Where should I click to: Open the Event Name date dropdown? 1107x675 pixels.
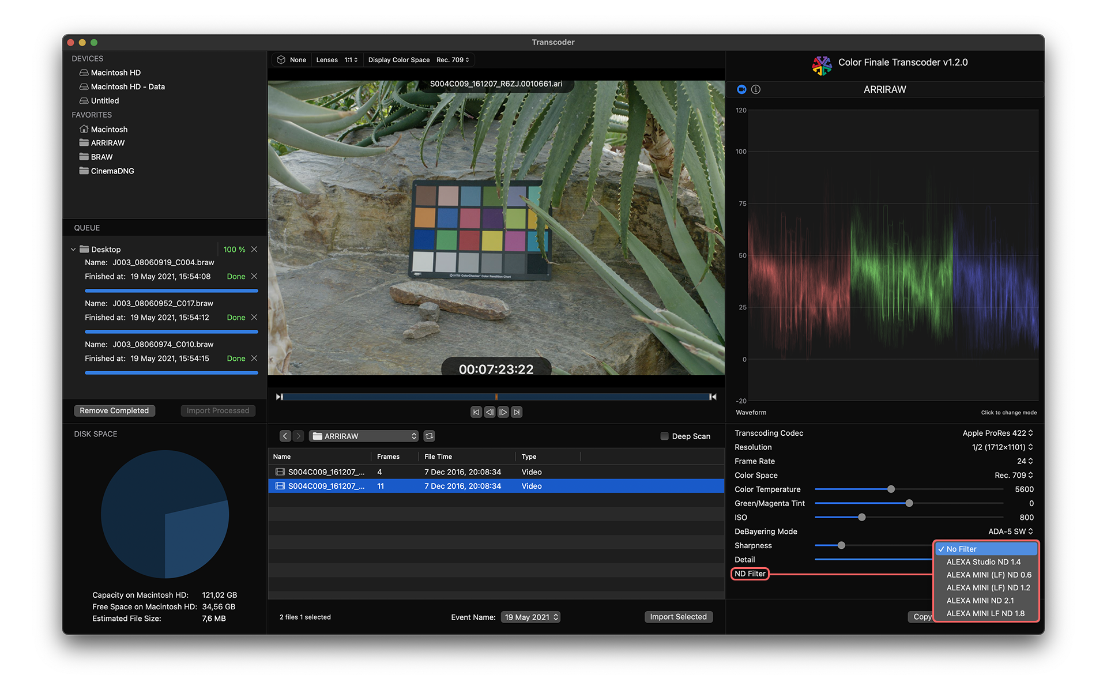click(x=531, y=617)
